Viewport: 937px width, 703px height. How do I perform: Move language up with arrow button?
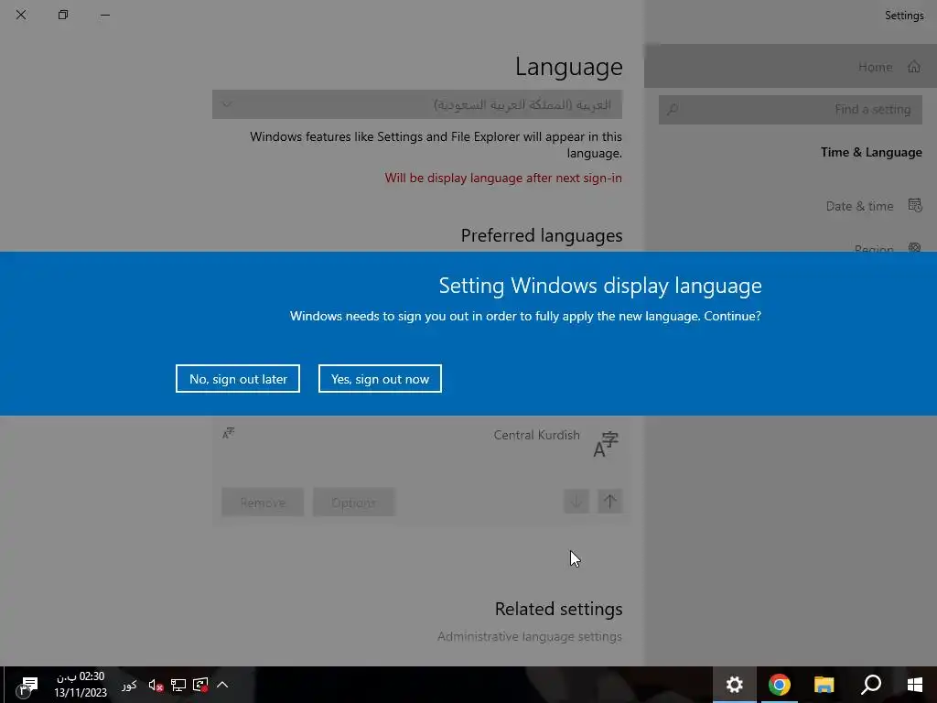pos(609,501)
